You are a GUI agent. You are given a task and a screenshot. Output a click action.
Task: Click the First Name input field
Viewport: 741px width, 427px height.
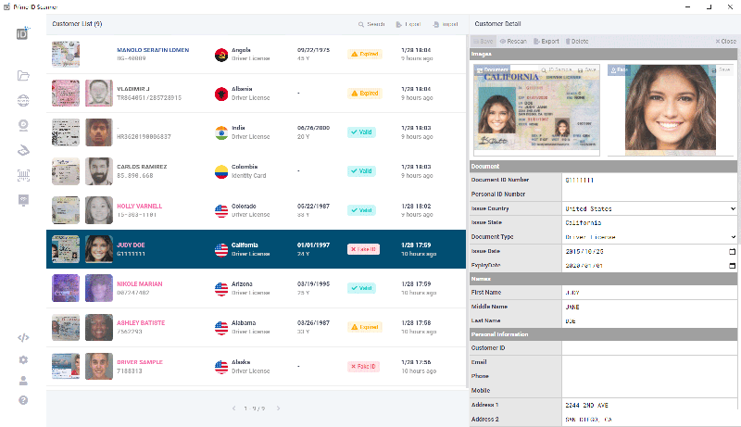pyautogui.click(x=648, y=293)
